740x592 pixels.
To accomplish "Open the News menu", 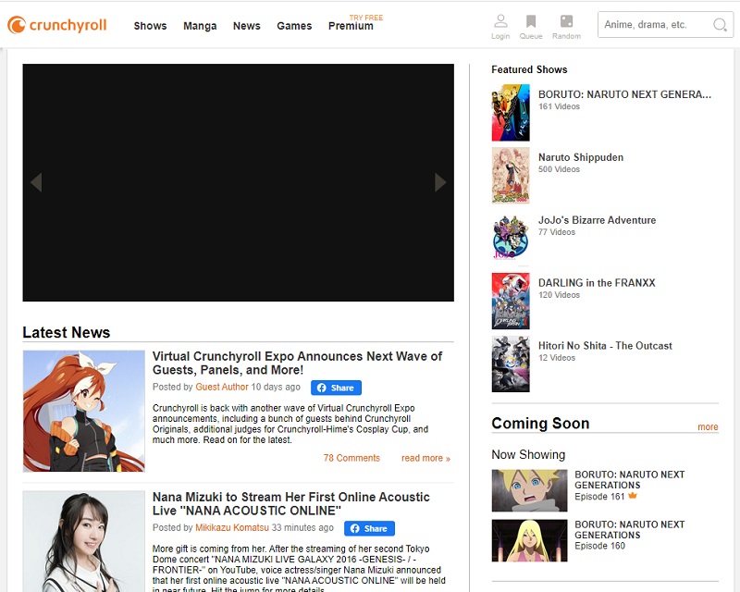I will [x=246, y=26].
